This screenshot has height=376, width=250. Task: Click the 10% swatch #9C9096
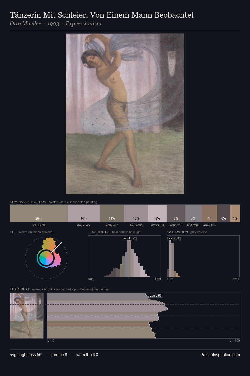[136, 213]
